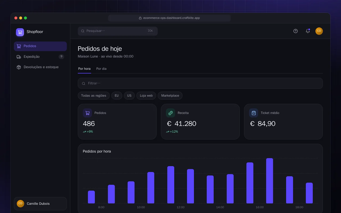The image size is (341, 213).
Task: Switch to the Por dia tab
Action: pos(101,69)
